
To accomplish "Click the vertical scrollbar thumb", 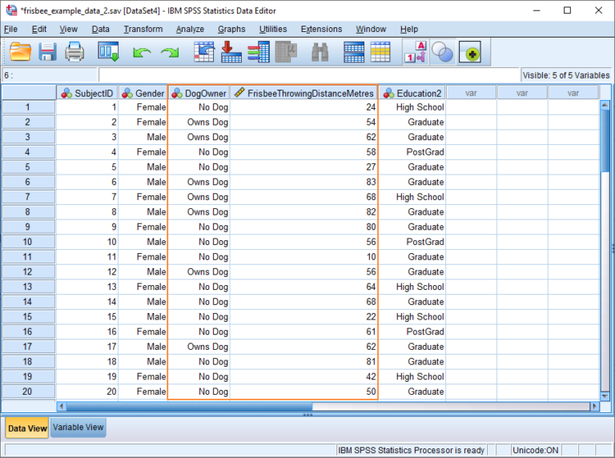I will 605,140.
